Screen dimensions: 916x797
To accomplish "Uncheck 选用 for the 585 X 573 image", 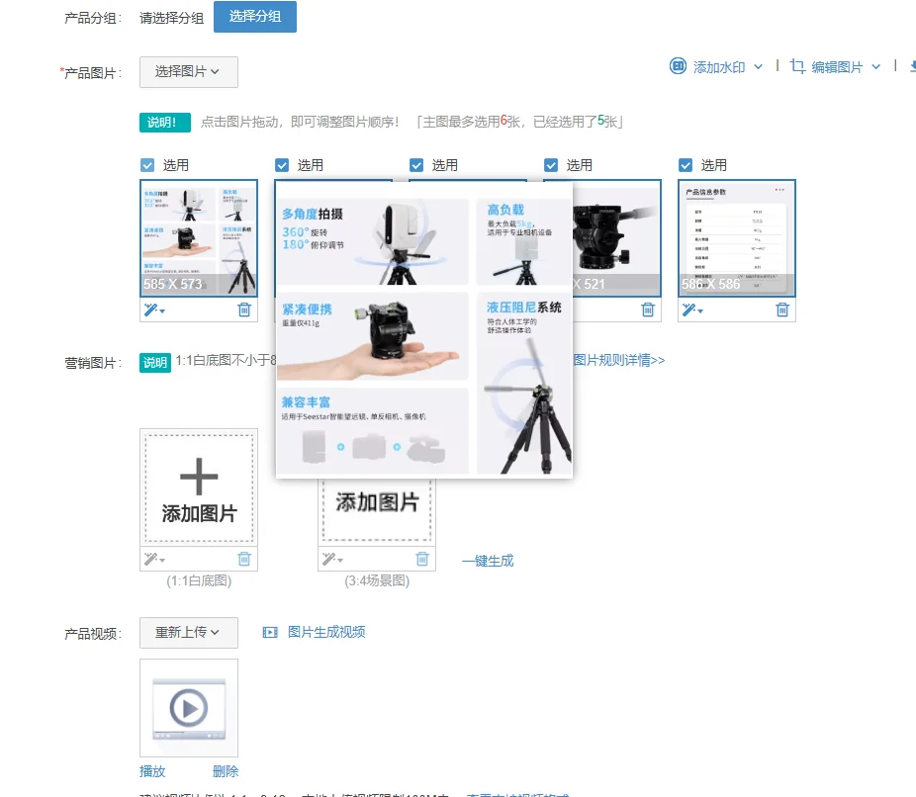I will pos(147,165).
